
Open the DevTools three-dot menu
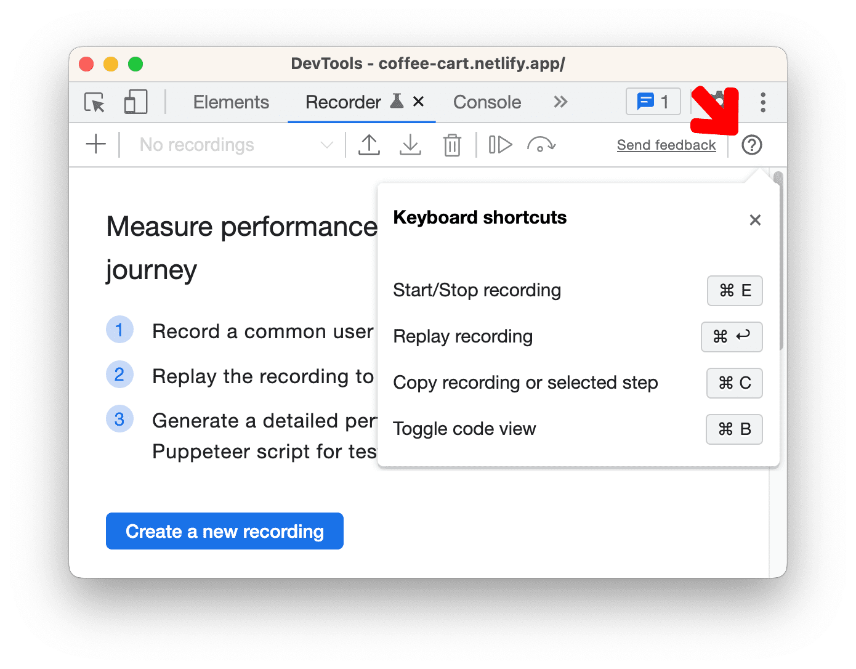coord(762,102)
